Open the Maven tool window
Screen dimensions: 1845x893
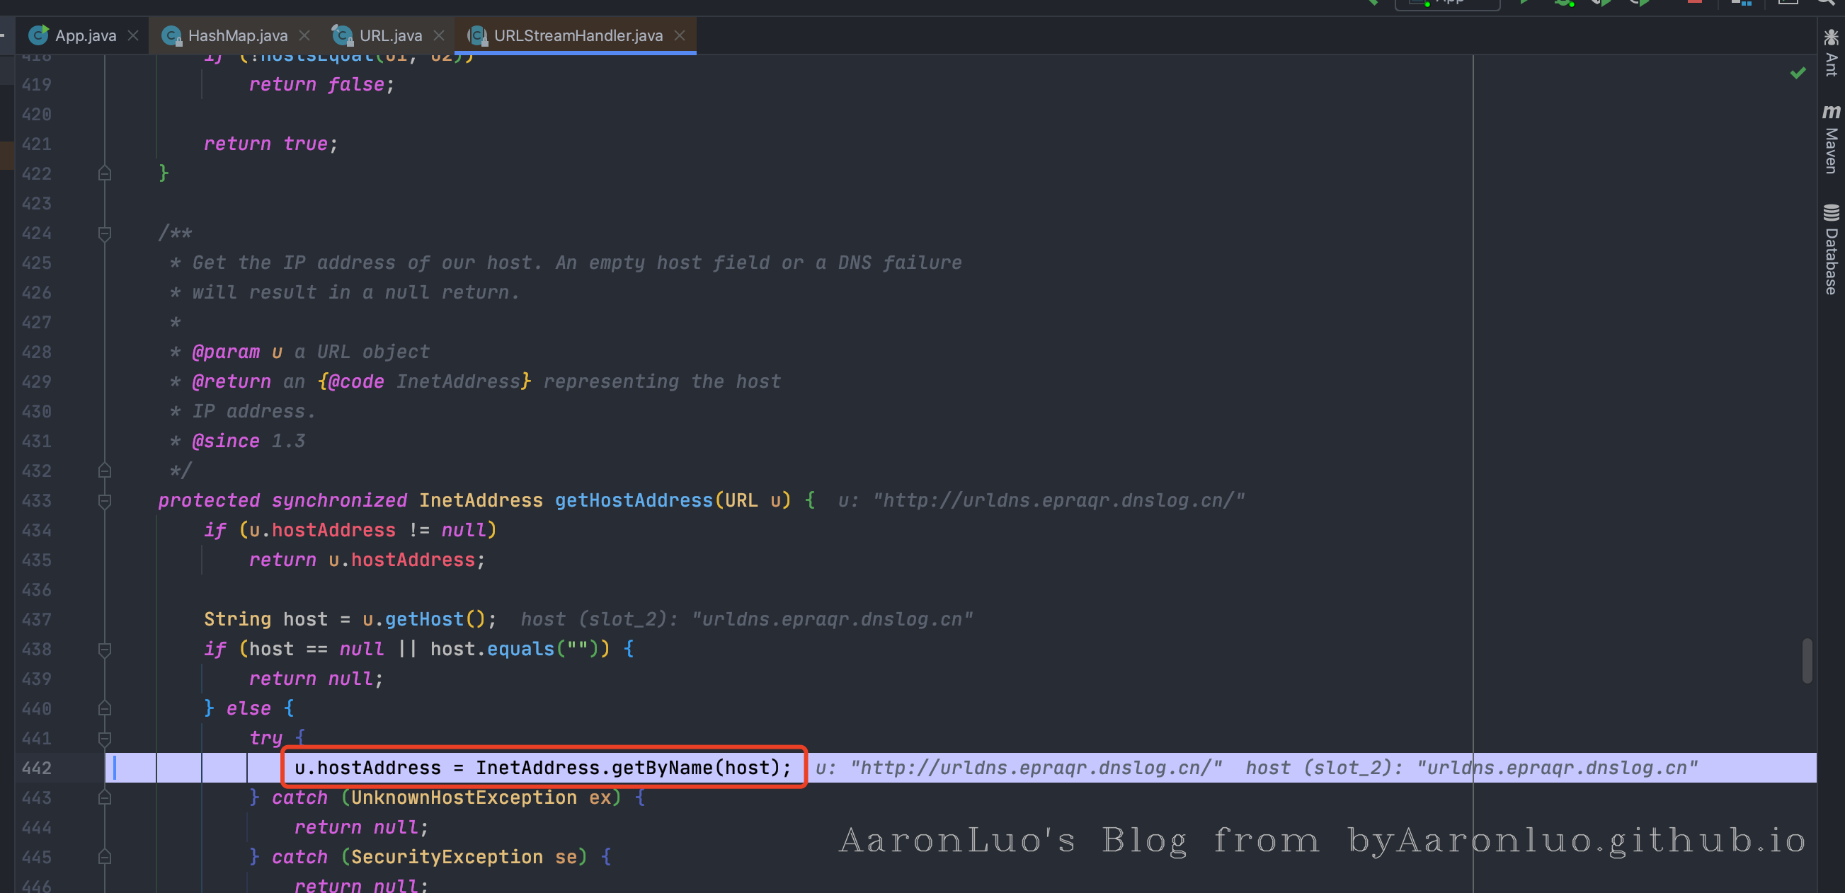(1831, 139)
